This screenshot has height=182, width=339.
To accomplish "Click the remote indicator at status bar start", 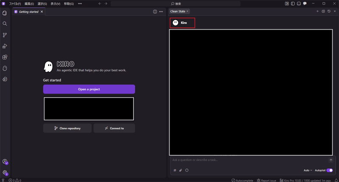I will pos(3,180).
